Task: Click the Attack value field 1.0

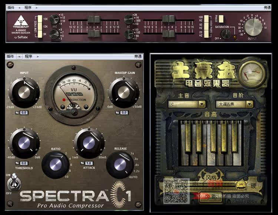Action: (x=89, y=163)
